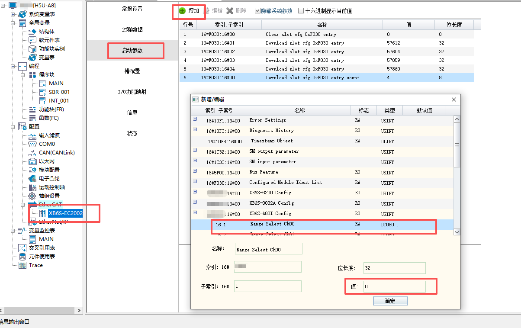Collapse the 程序块 tree node
Viewport: 521px width, 328px height.
point(23,75)
